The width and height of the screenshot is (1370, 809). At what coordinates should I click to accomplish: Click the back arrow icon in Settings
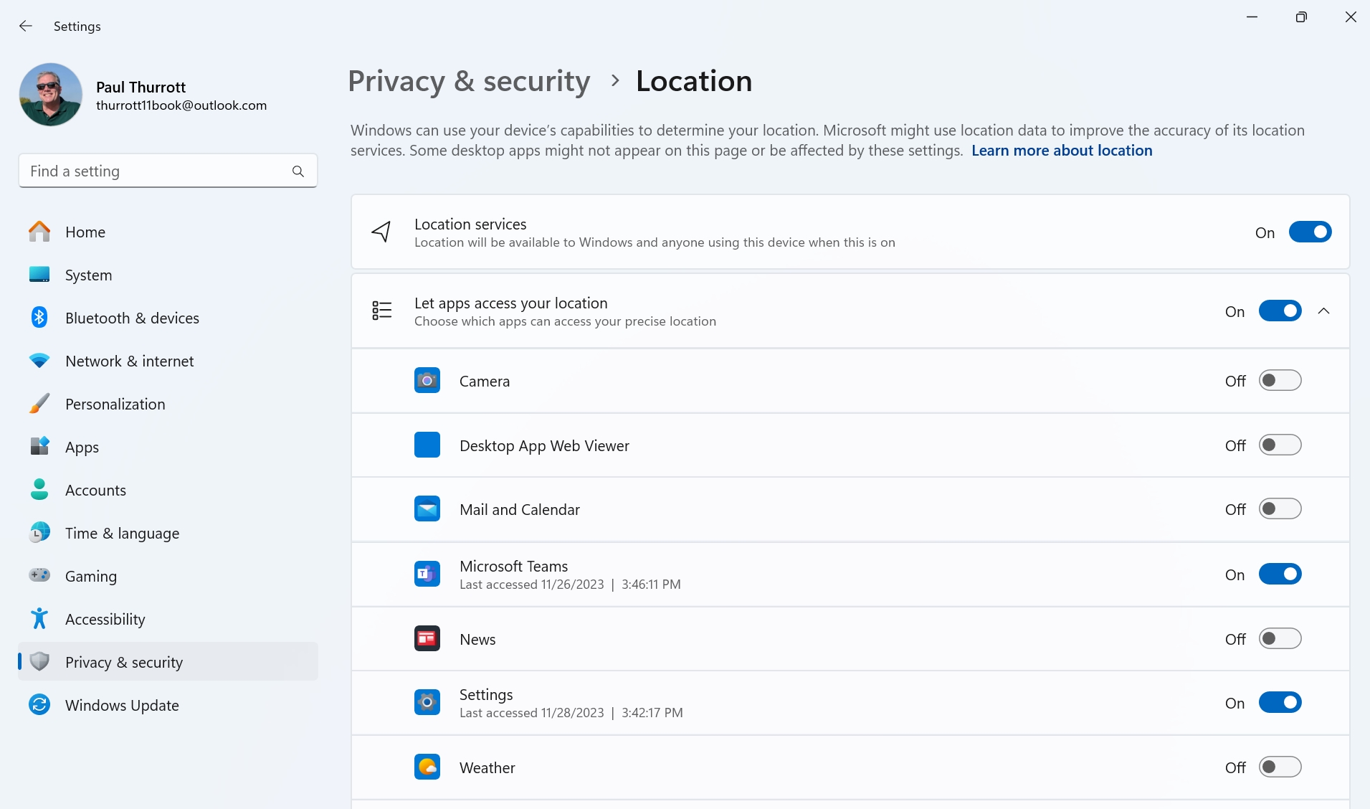coord(26,27)
